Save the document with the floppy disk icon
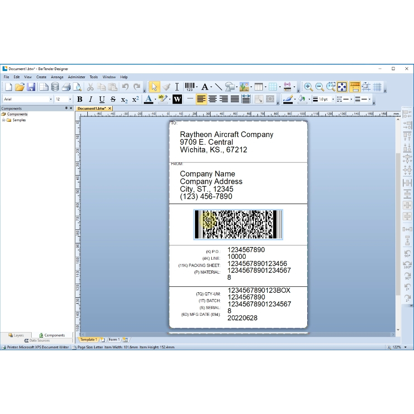Image resolution: width=414 pixels, height=414 pixels. 31,87
